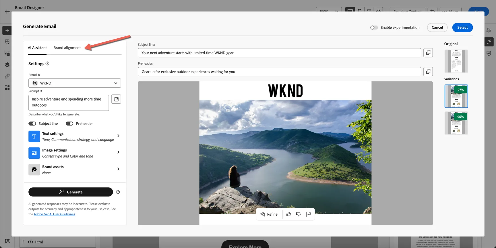Copy the preheader using its icon
This screenshot has height=248, width=496.
pos(428,72)
